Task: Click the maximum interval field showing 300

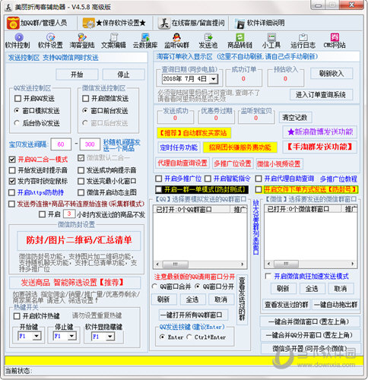Action: (90, 144)
